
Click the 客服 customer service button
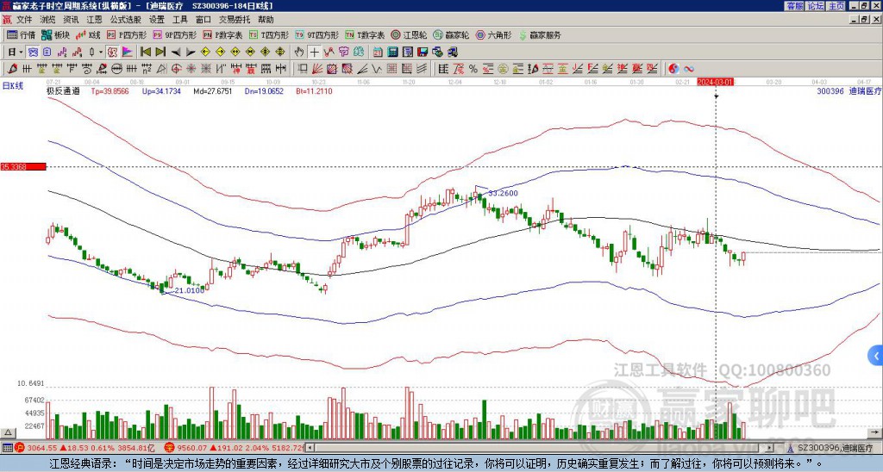[795, 6]
